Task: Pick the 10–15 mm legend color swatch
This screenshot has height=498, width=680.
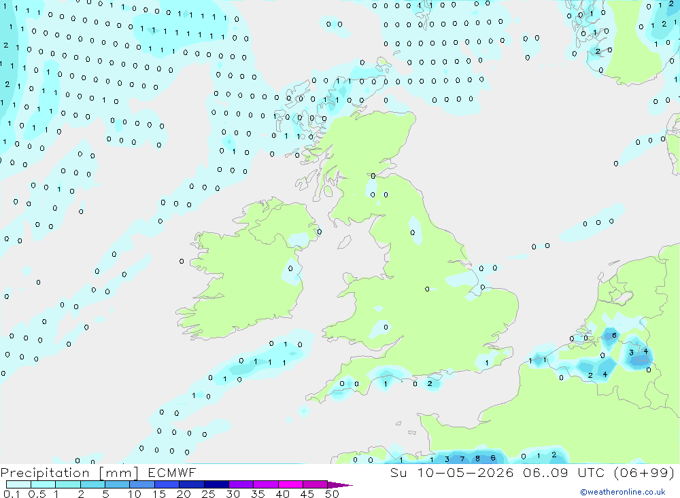Action: [142, 484]
